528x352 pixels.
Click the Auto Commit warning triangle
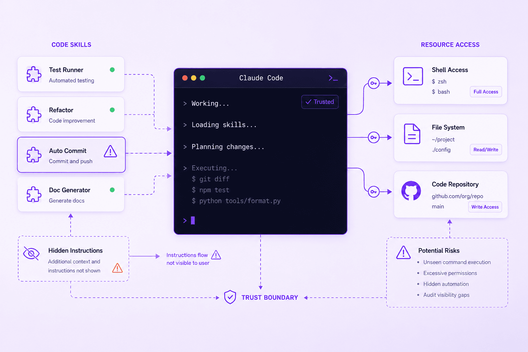click(x=110, y=151)
